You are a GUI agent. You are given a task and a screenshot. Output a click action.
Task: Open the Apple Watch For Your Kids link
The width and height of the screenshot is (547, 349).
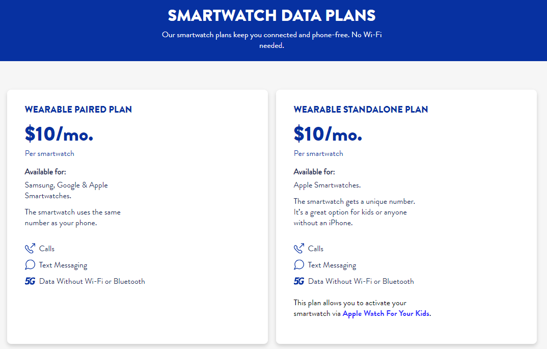coord(385,313)
